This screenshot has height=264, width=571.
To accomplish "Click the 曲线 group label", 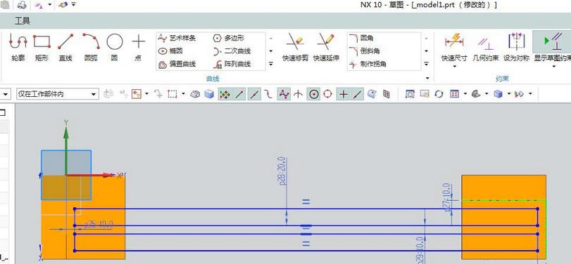I will click(213, 79).
